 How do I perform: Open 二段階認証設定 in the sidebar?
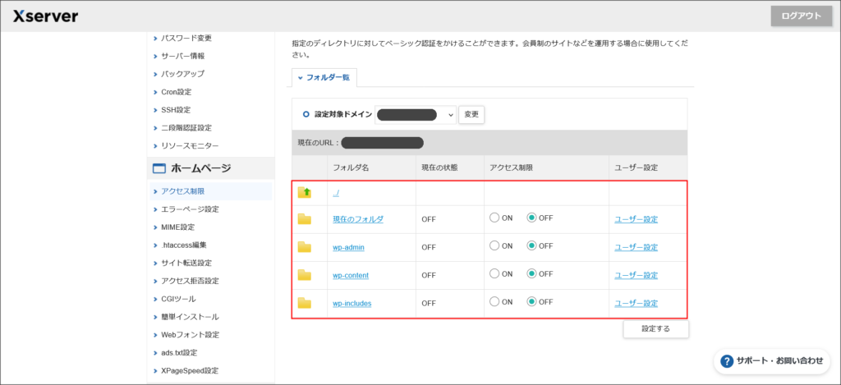(x=186, y=127)
